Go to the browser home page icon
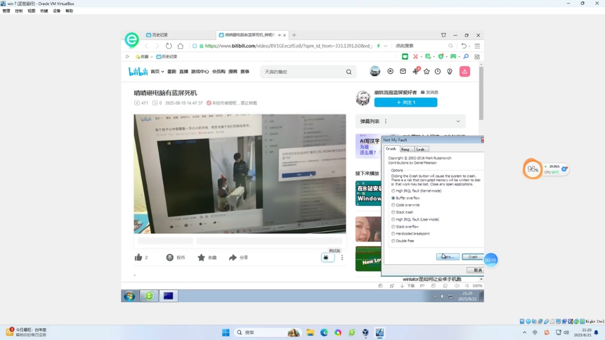 coord(180,46)
